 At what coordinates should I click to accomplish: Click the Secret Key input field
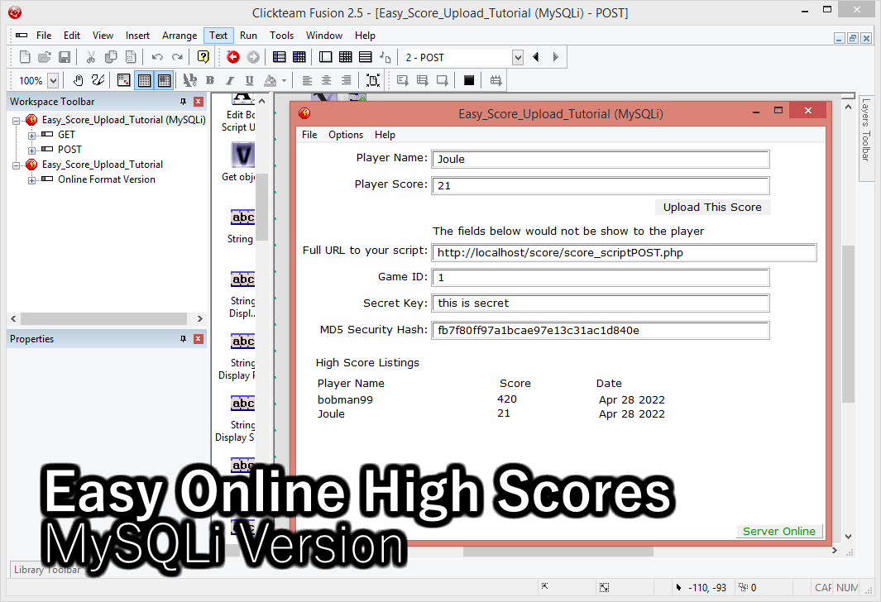point(600,303)
